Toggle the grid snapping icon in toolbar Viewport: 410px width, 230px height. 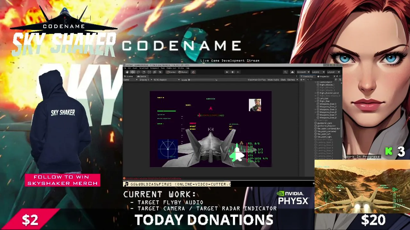click(x=193, y=72)
